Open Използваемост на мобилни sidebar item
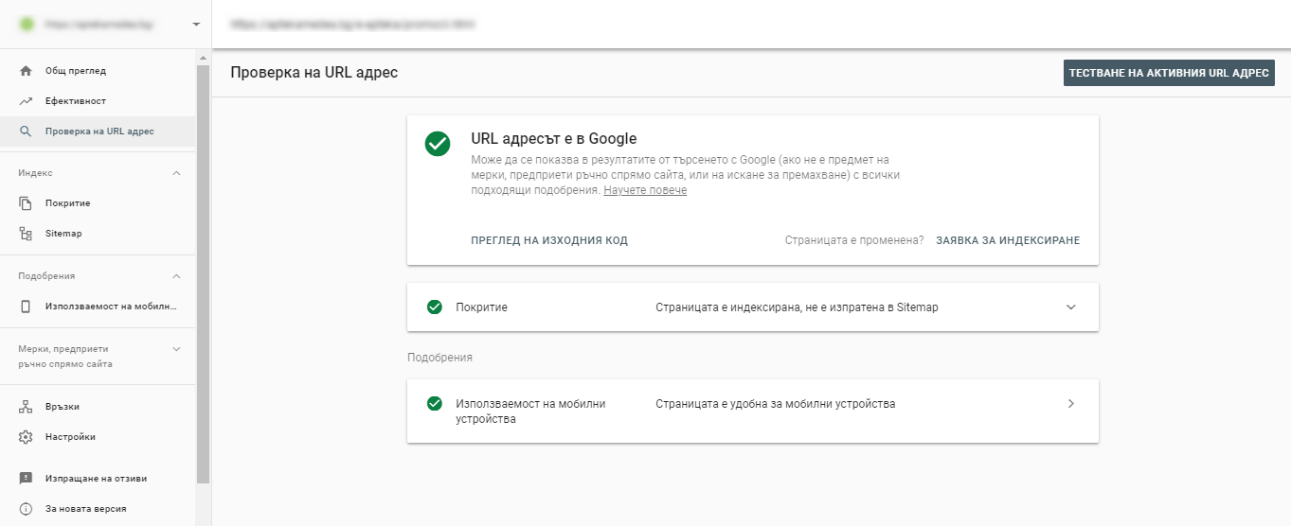The width and height of the screenshot is (1291, 526). pyautogui.click(x=98, y=307)
